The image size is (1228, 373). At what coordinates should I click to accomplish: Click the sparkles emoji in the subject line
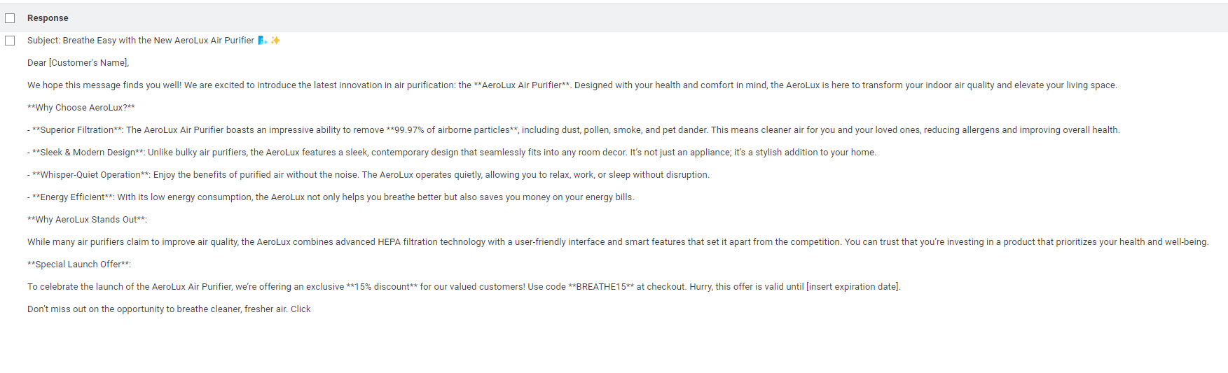tap(275, 41)
